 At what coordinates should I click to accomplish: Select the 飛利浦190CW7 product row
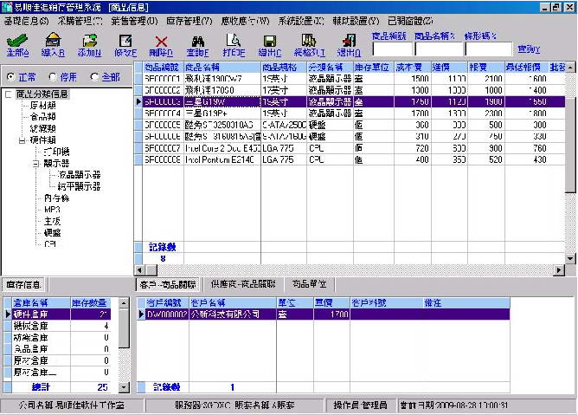pyautogui.click(x=350, y=79)
